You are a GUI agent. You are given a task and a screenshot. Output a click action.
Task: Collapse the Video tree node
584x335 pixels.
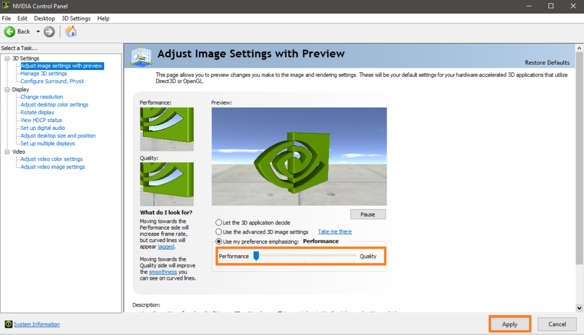pos(7,152)
